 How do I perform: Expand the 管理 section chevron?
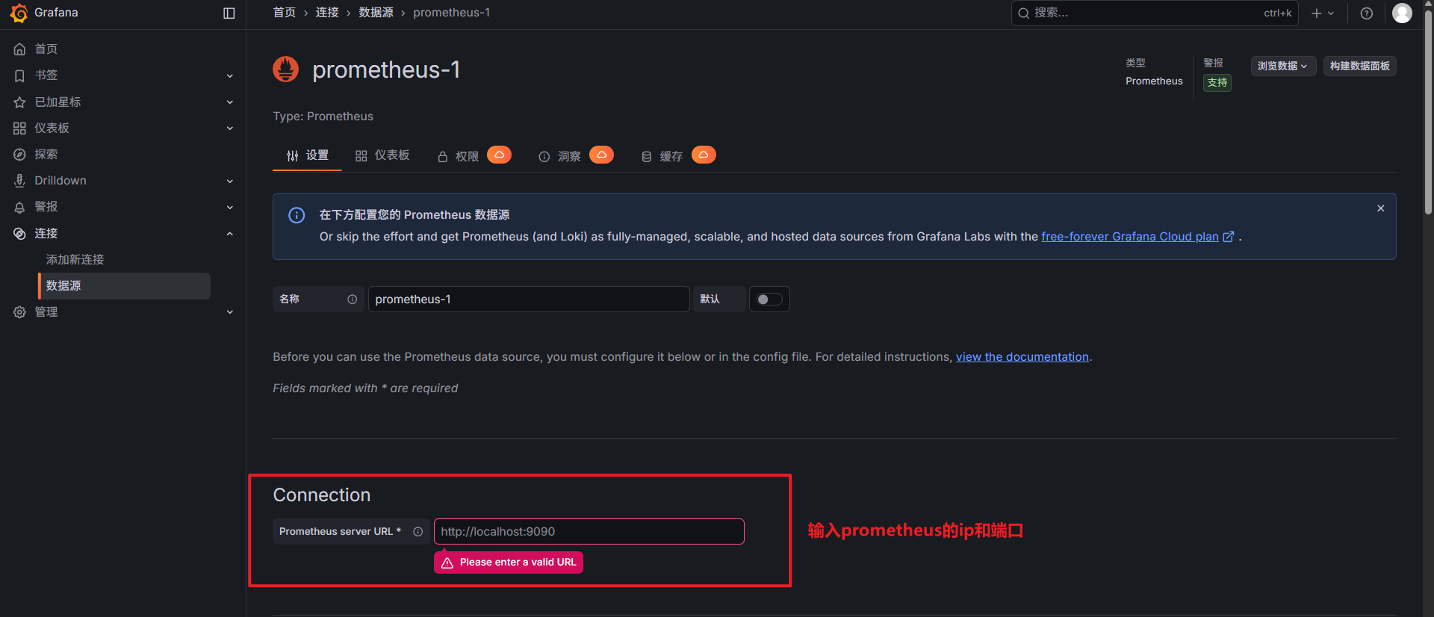tap(230, 312)
